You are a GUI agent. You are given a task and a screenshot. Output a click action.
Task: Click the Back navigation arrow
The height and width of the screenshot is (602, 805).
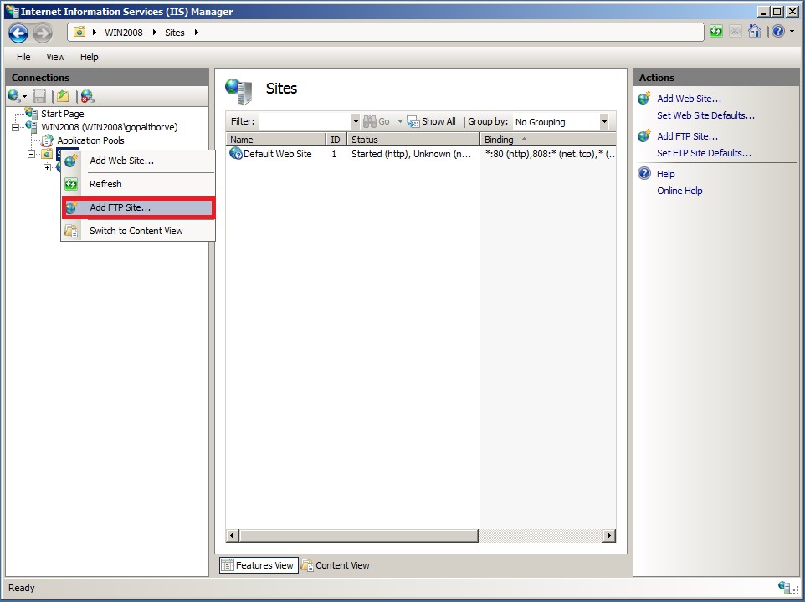click(x=18, y=33)
